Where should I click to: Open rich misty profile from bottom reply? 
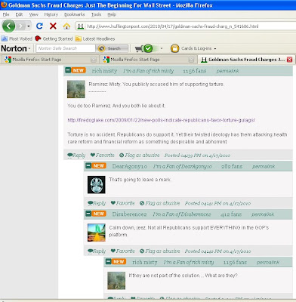[x=145, y=262]
